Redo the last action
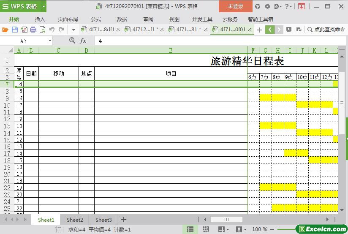This screenshot has width=348, height=234. click(x=61, y=29)
